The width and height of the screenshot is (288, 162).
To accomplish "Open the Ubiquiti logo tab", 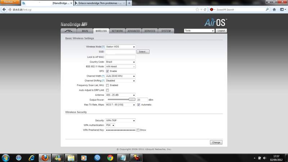I will (68, 31).
